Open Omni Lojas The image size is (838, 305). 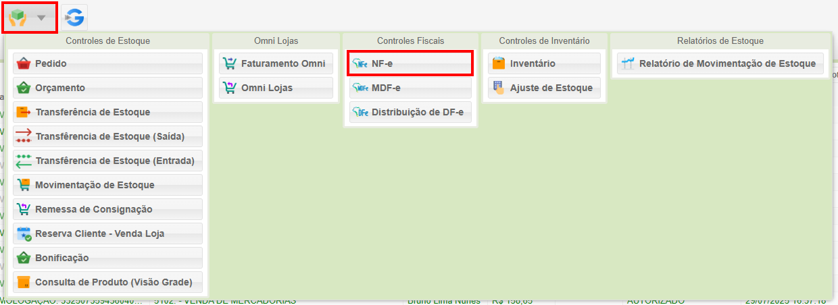pos(276,88)
